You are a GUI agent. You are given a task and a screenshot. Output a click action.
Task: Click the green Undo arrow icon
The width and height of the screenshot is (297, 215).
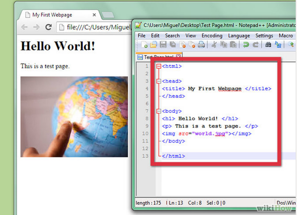[x=246, y=44]
